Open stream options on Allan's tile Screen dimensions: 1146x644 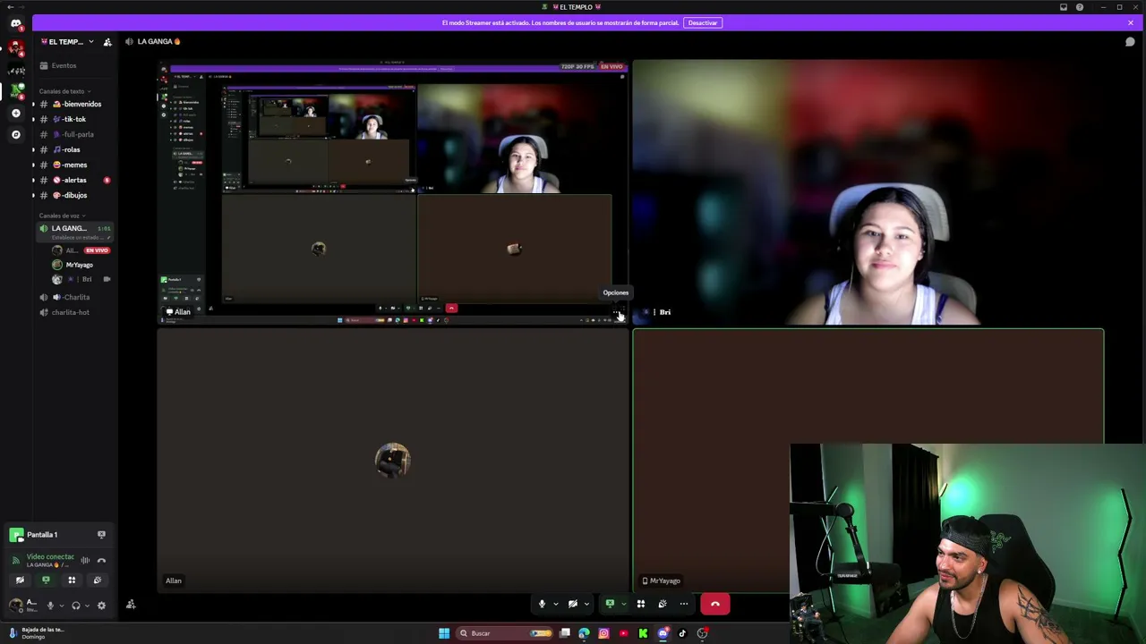(x=617, y=311)
